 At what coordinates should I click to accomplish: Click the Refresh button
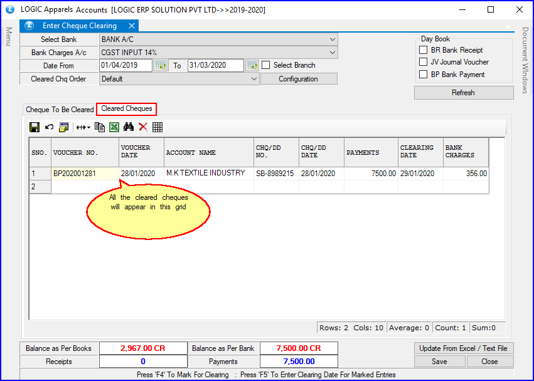point(464,93)
